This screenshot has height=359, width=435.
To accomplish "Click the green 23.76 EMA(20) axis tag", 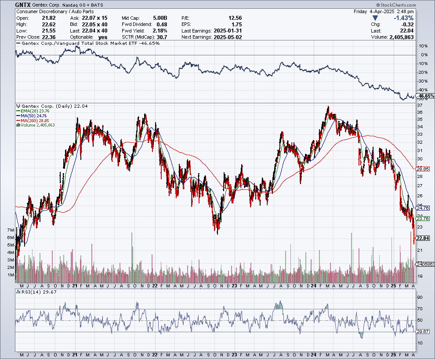I will pos(423,219).
